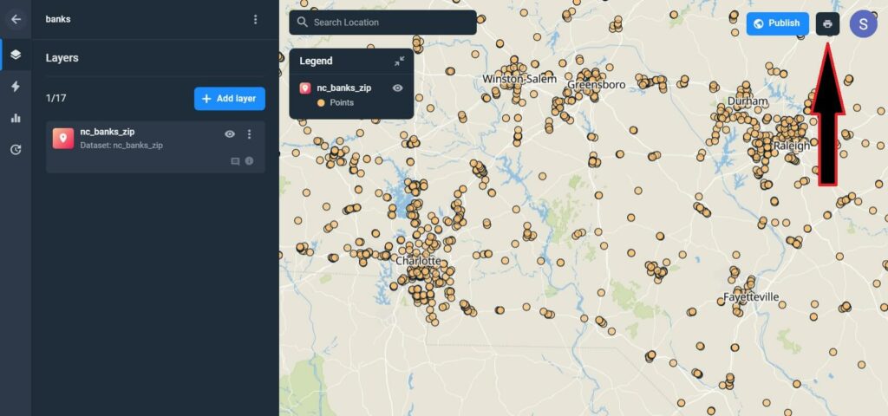The height and width of the screenshot is (416, 888).
Task: Click the Publish button
Action: click(778, 23)
